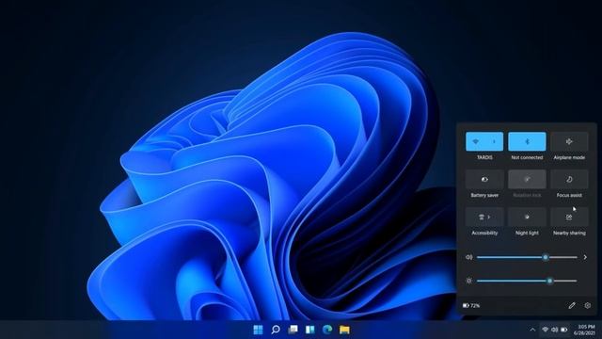This screenshot has height=339, width=602.
Task: Show hidden system tray icons
Action: pyautogui.click(x=532, y=330)
